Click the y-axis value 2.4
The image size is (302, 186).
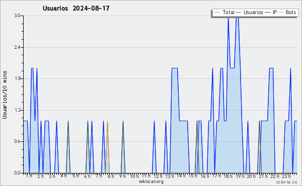[18, 47]
